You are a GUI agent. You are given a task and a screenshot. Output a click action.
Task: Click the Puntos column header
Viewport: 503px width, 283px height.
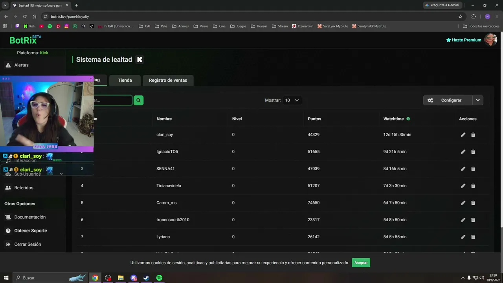point(314,119)
